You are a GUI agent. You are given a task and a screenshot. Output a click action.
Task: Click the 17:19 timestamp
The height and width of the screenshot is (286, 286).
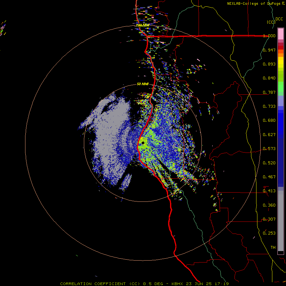222,284
